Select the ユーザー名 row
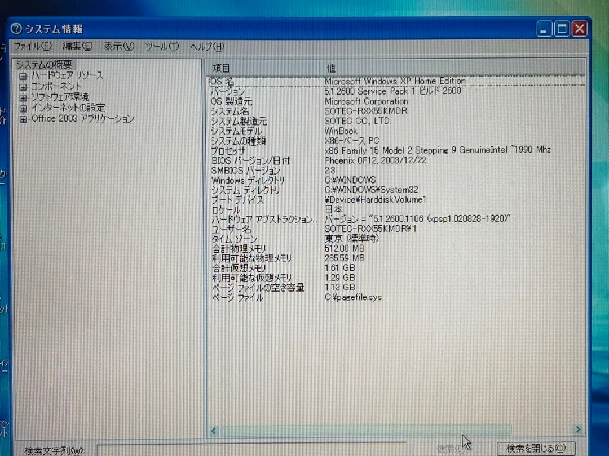Screen dimensions: 609x456 (x=396, y=229)
